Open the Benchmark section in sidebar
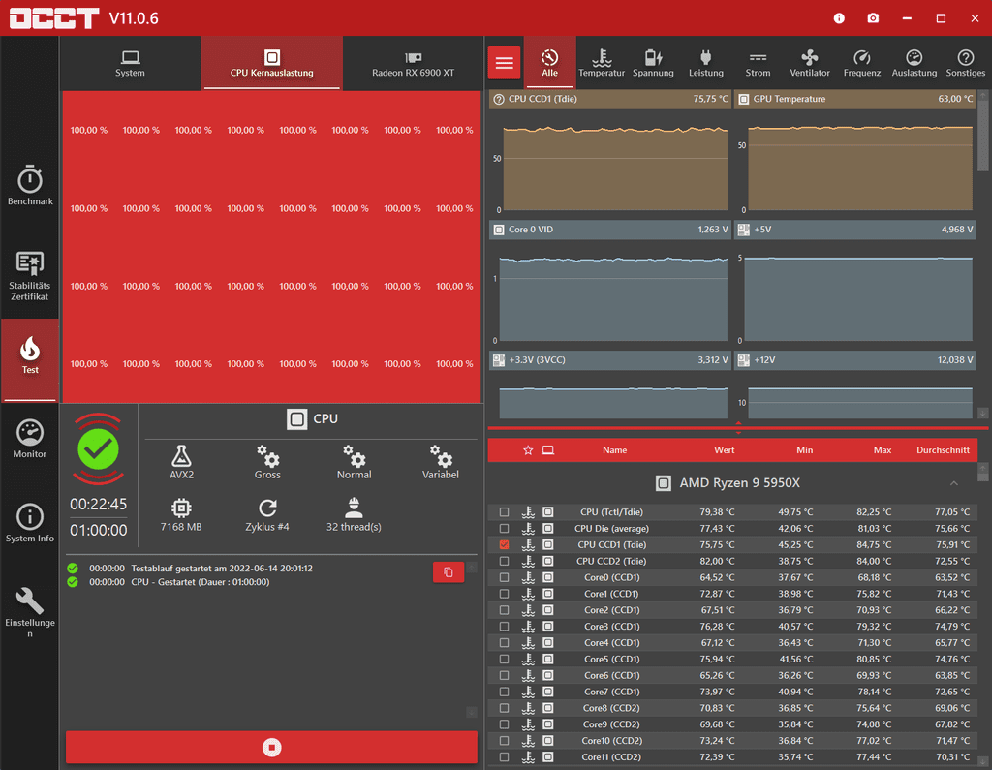 pyautogui.click(x=30, y=185)
